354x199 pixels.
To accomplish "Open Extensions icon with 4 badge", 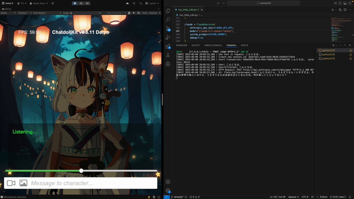I will [168, 46].
